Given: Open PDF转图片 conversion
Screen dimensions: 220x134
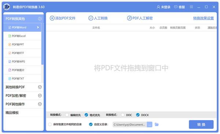Looking at the screenshot, I should point(22,70).
